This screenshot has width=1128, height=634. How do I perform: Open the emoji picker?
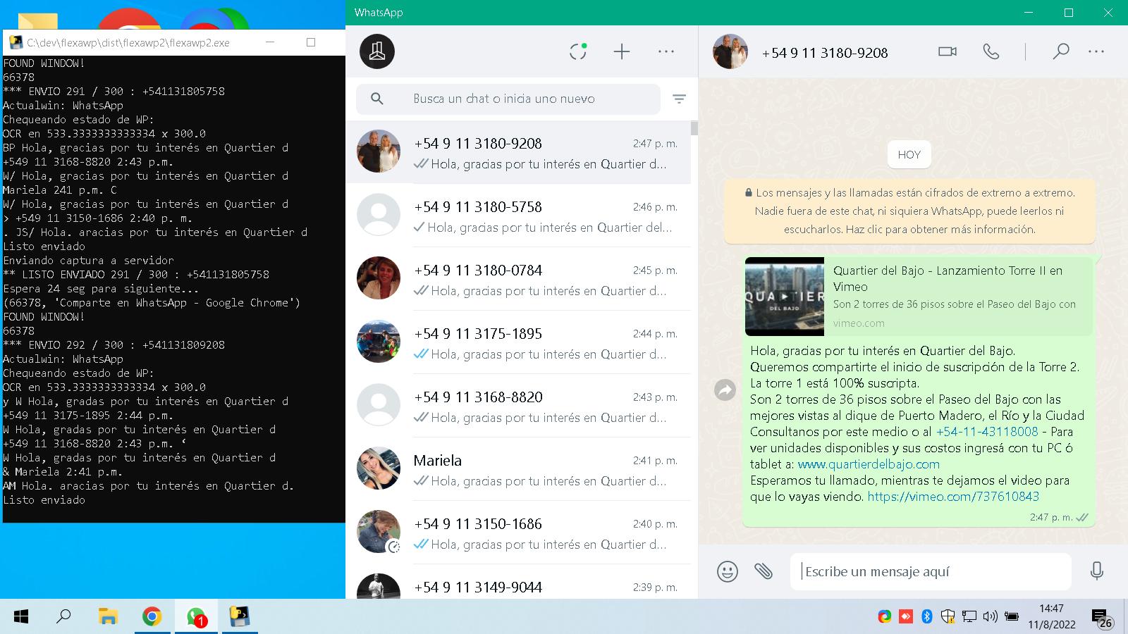[727, 571]
